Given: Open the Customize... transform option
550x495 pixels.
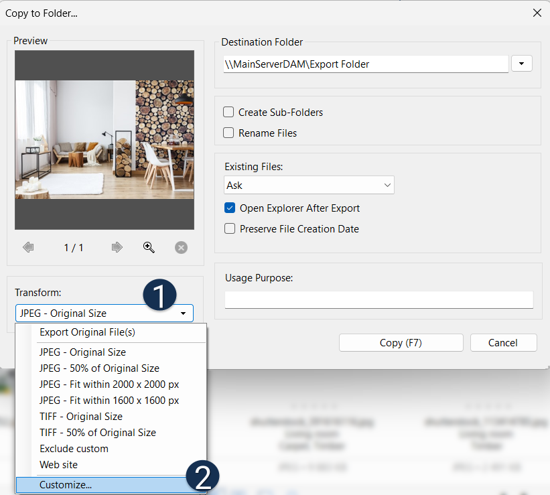Looking at the screenshot, I should click(66, 485).
